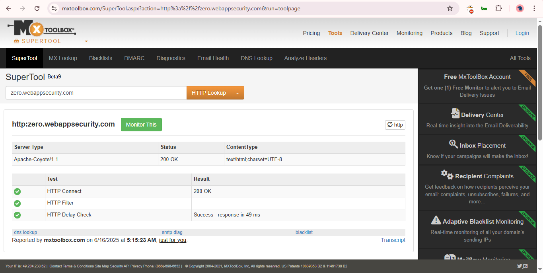The width and height of the screenshot is (543, 273).
Task: Open the Blog menu item
Action: [x=466, y=33]
